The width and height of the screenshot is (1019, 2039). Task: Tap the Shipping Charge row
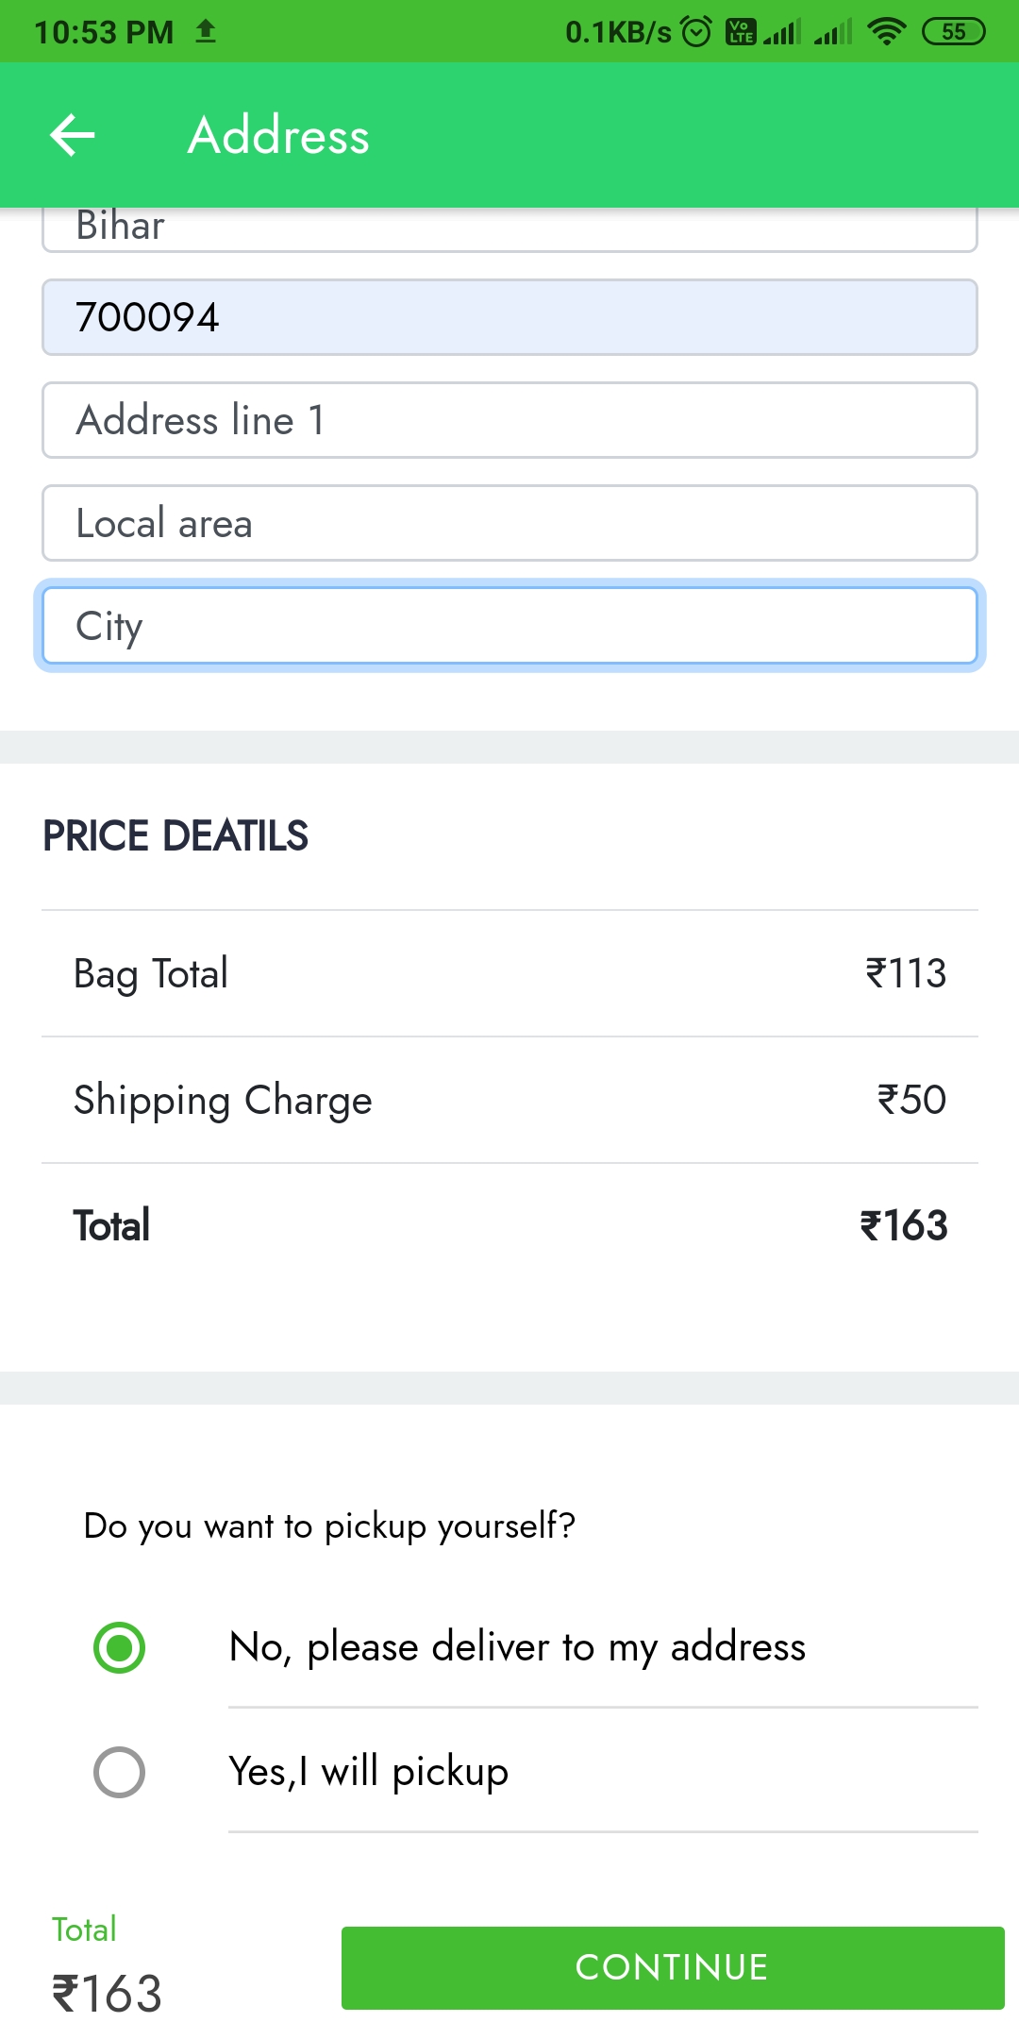click(x=509, y=1100)
